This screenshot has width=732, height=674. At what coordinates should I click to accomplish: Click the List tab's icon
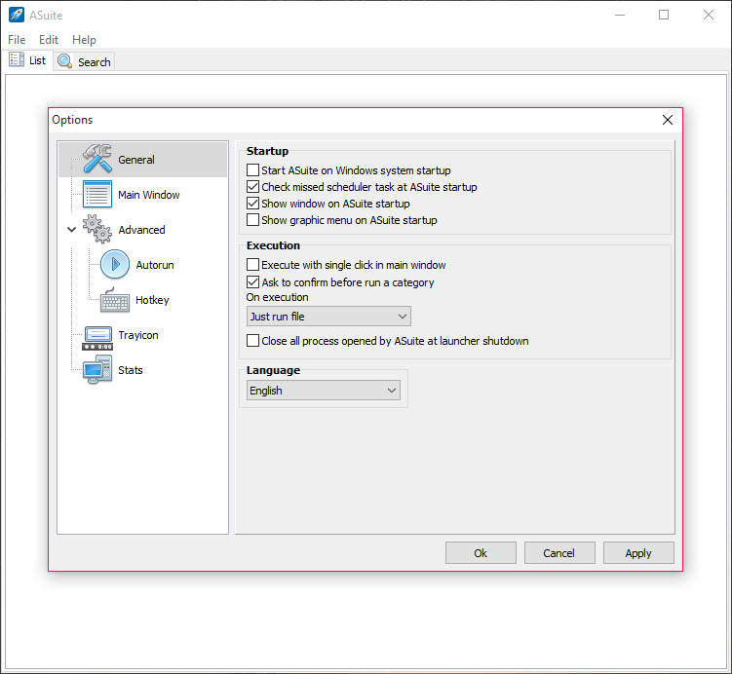click(x=17, y=59)
